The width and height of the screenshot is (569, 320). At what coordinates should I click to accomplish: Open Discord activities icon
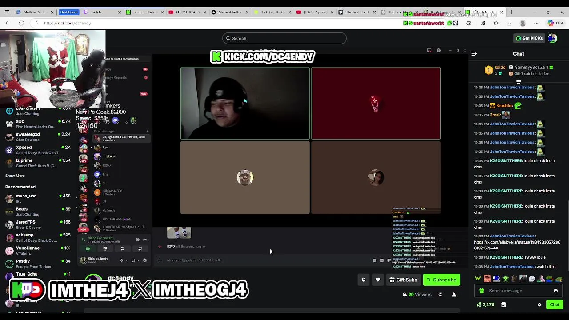point(123,249)
